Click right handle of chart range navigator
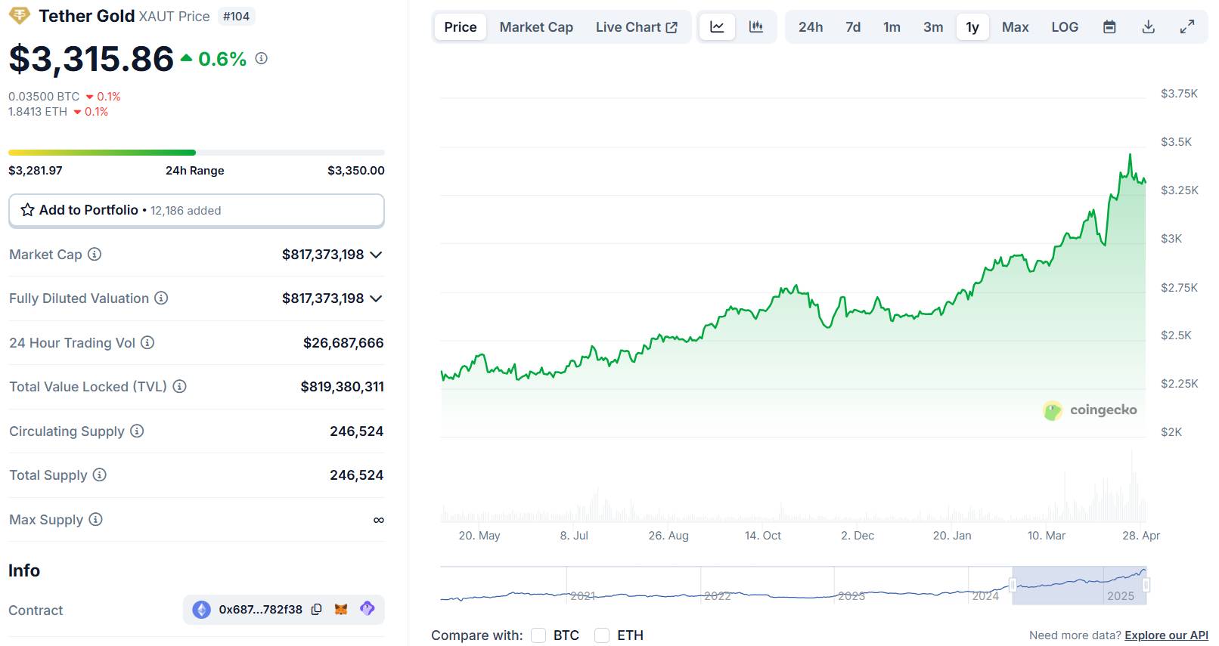Image resolution: width=1219 pixels, height=646 pixels. click(x=1146, y=585)
